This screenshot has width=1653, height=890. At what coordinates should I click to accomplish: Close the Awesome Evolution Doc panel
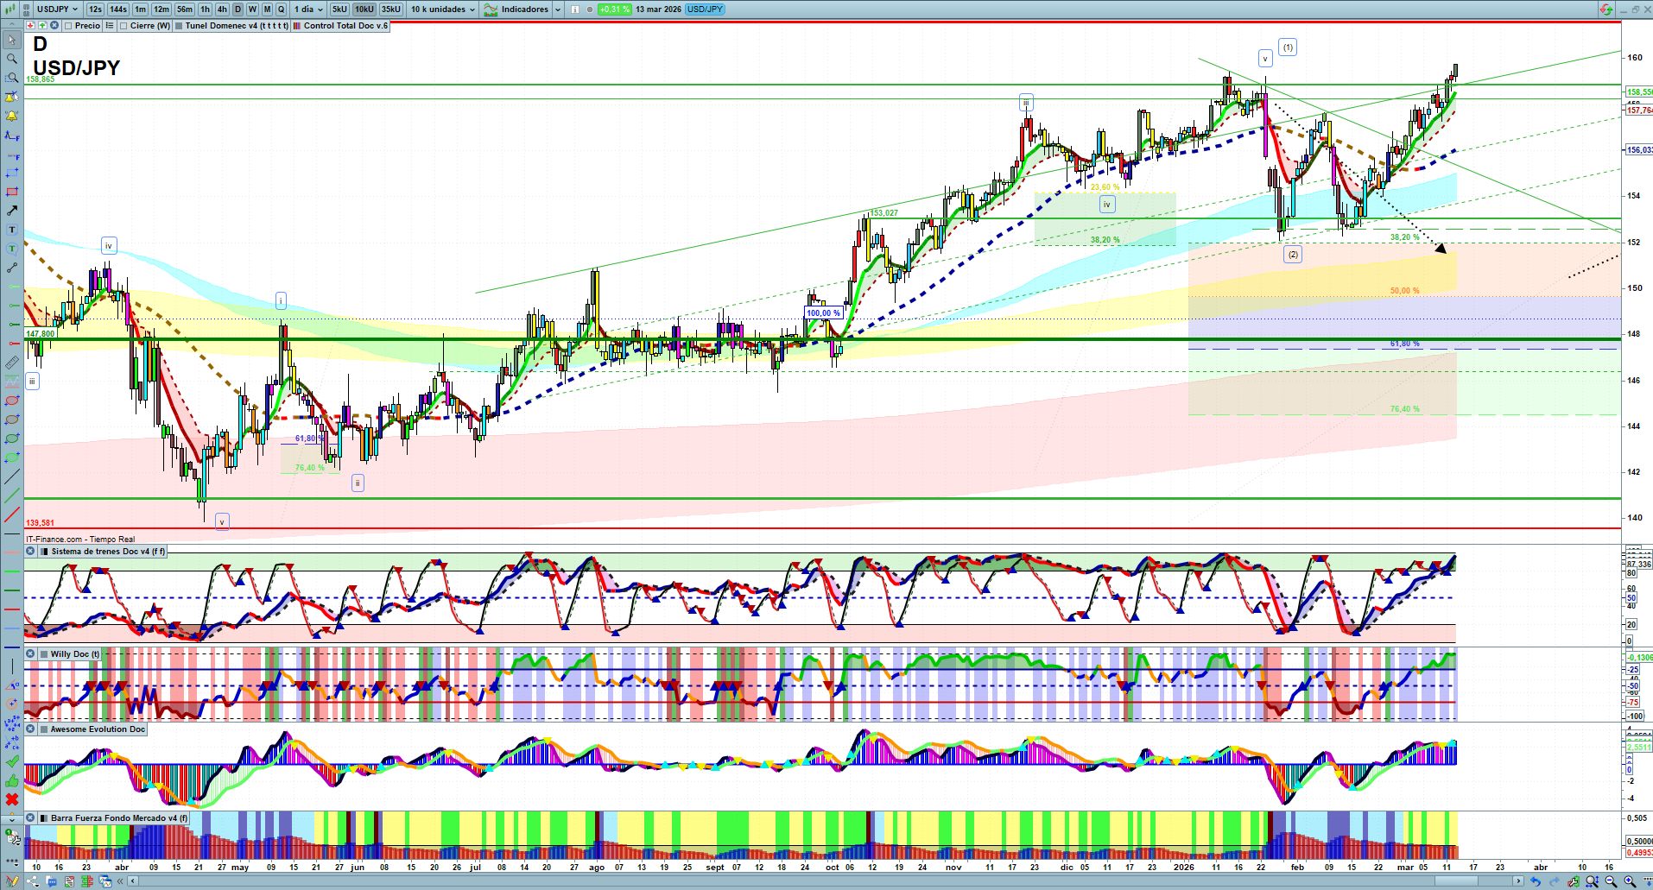(30, 729)
